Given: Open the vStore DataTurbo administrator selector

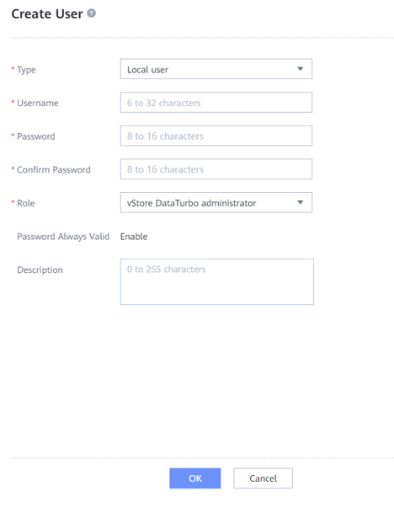Looking at the screenshot, I should pyautogui.click(x=216, y=202).
